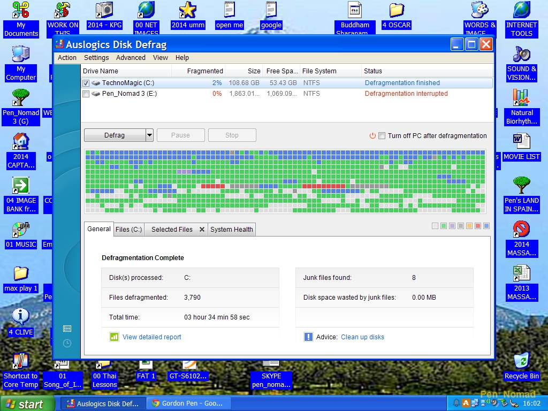Click the Pause button

pos(181,135)
